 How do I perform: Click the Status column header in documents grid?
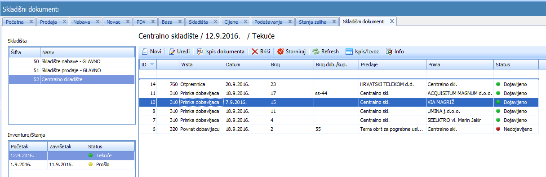(x=516, y=65)
